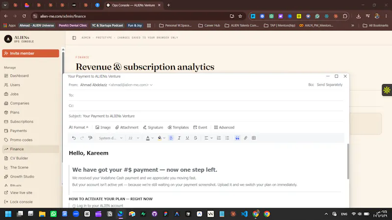Toggle the sidebar panel icon

(x=74, y=38)
